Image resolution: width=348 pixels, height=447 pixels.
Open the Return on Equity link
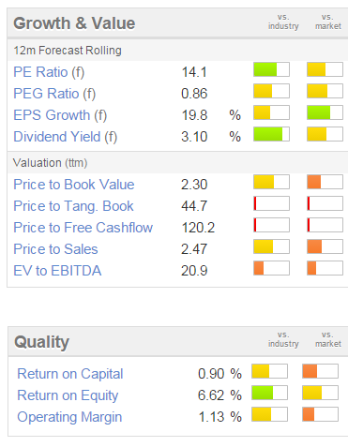(x=68, y=395)
